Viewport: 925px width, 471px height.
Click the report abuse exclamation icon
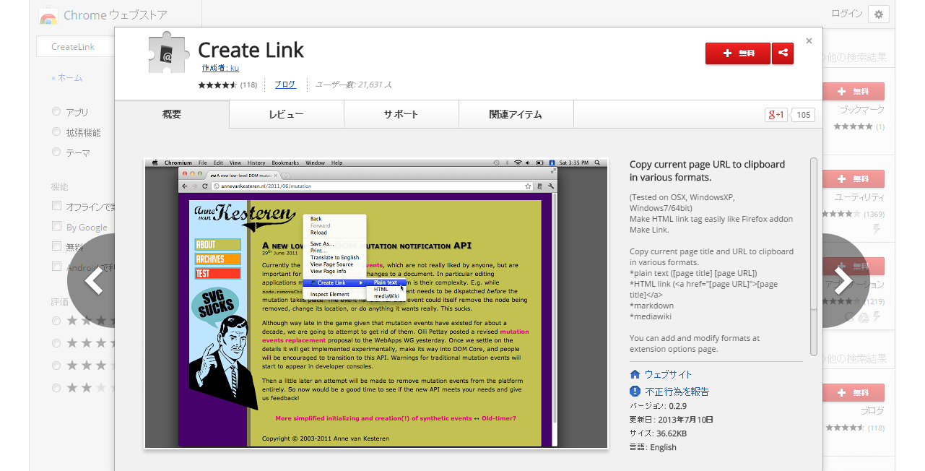click(635, 391)
